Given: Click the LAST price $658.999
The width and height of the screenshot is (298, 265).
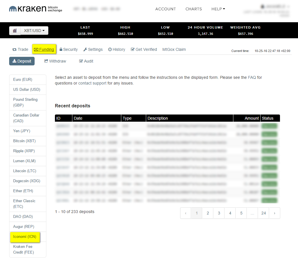Looking at the screenshot, I should (x=85, y=34).
